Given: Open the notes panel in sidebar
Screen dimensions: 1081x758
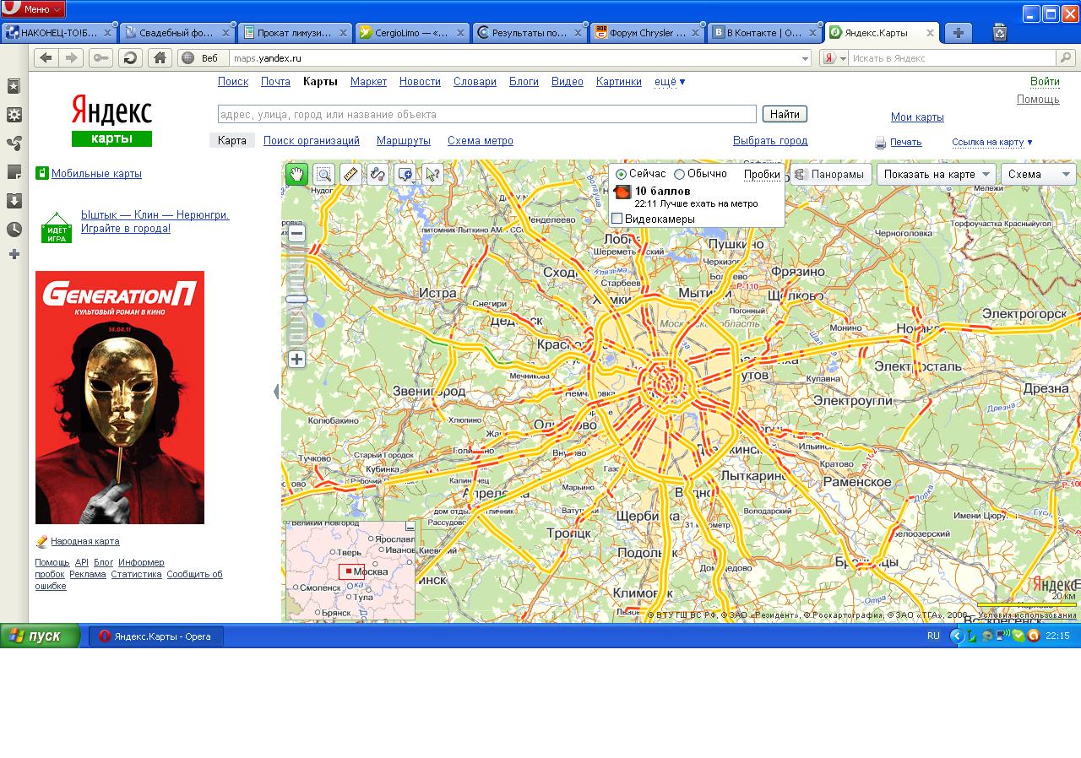Looking at the screenshot, I should tap(14, 172).
